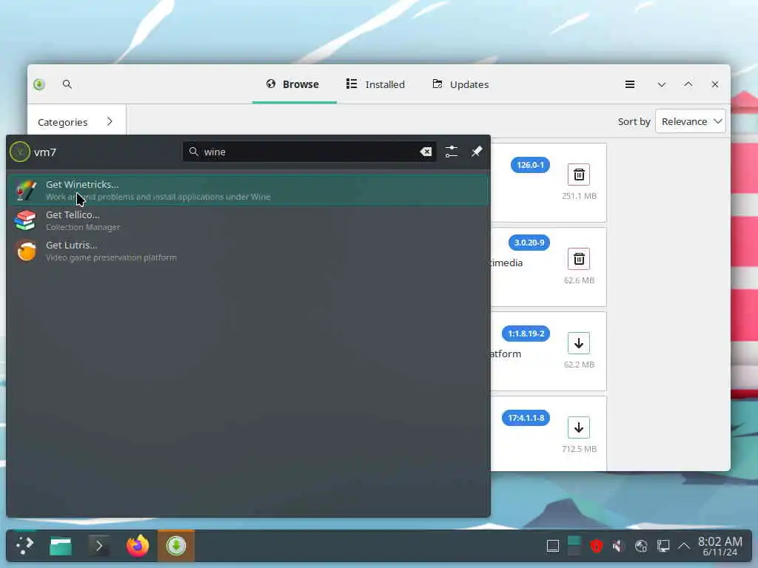Open the Sort by Relevance dropdown

(691, 122)
